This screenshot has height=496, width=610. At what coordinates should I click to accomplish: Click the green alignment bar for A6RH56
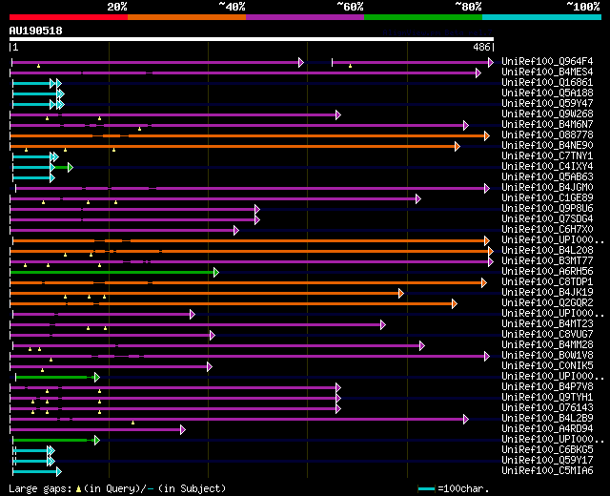click(112, 273)
